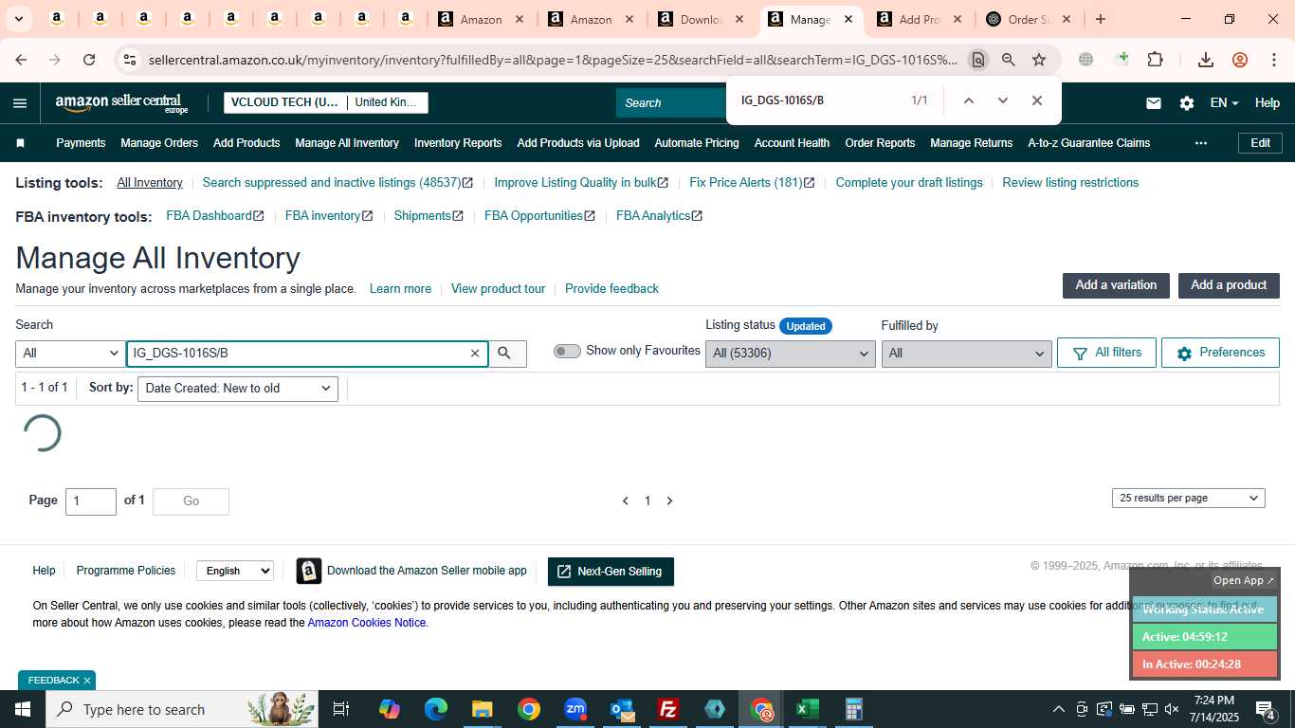Open the Automate Pricing menu item

coord(697,143)
